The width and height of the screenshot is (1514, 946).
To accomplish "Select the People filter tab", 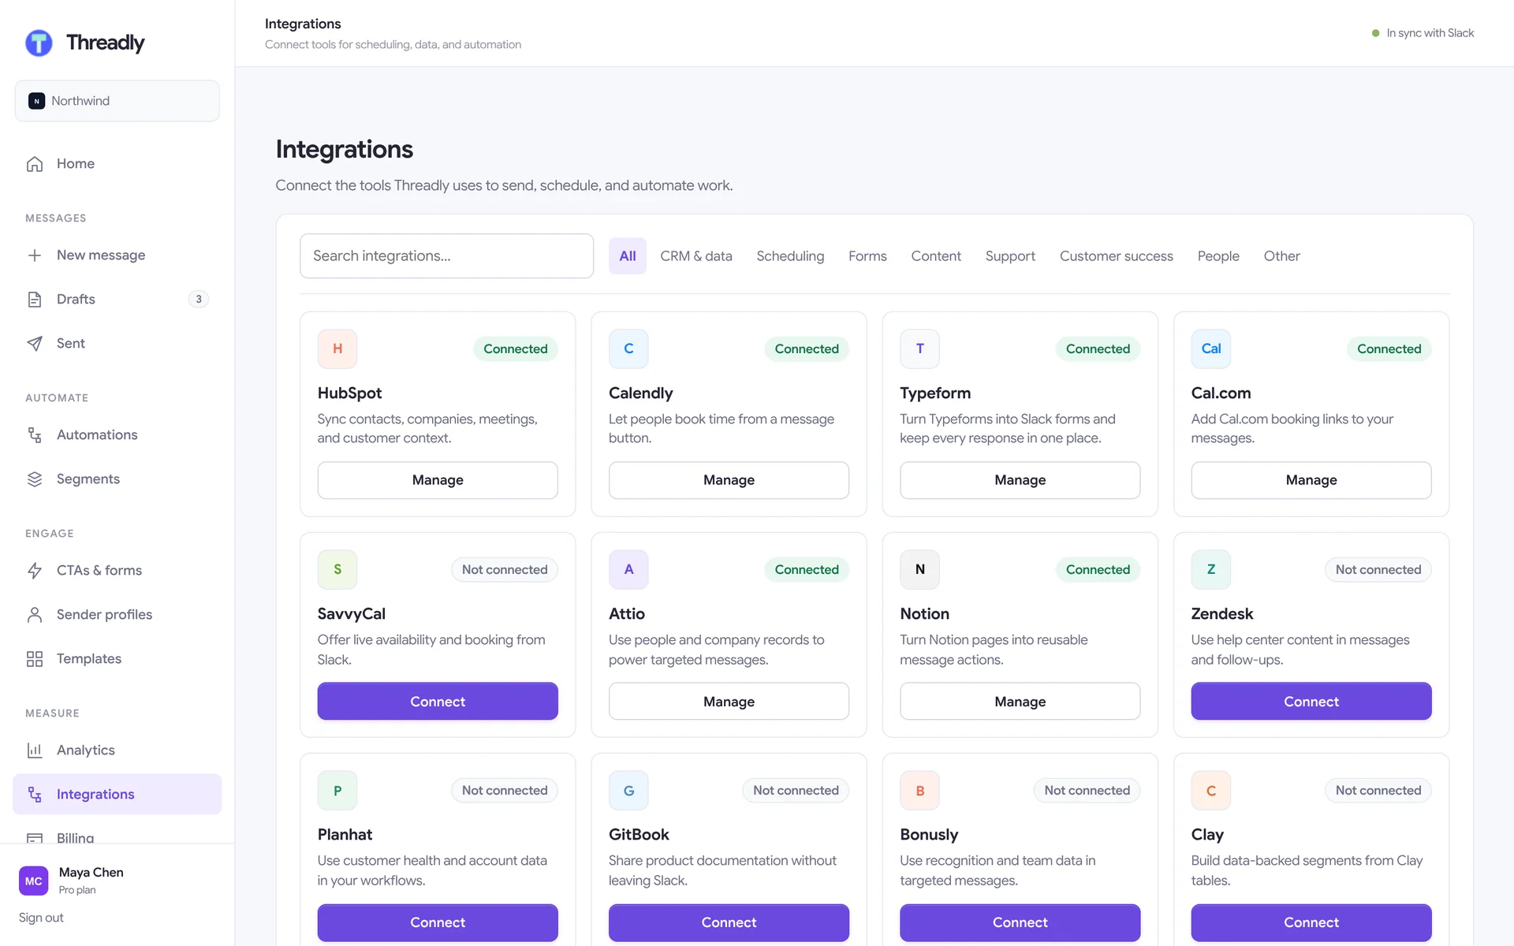I will click(1218, 256).
